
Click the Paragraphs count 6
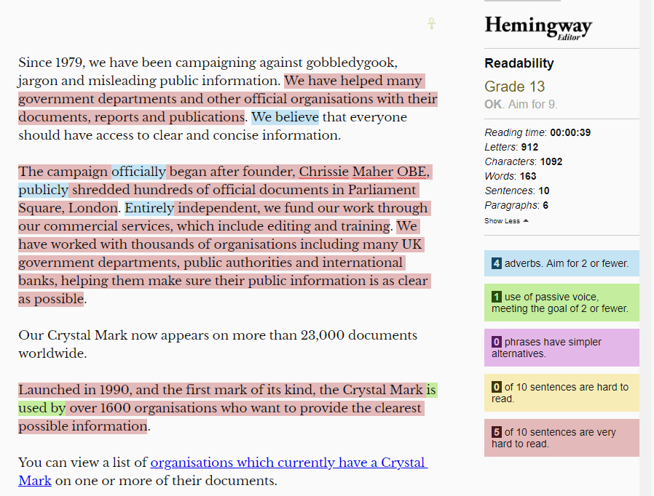click(x=545, y=205)
